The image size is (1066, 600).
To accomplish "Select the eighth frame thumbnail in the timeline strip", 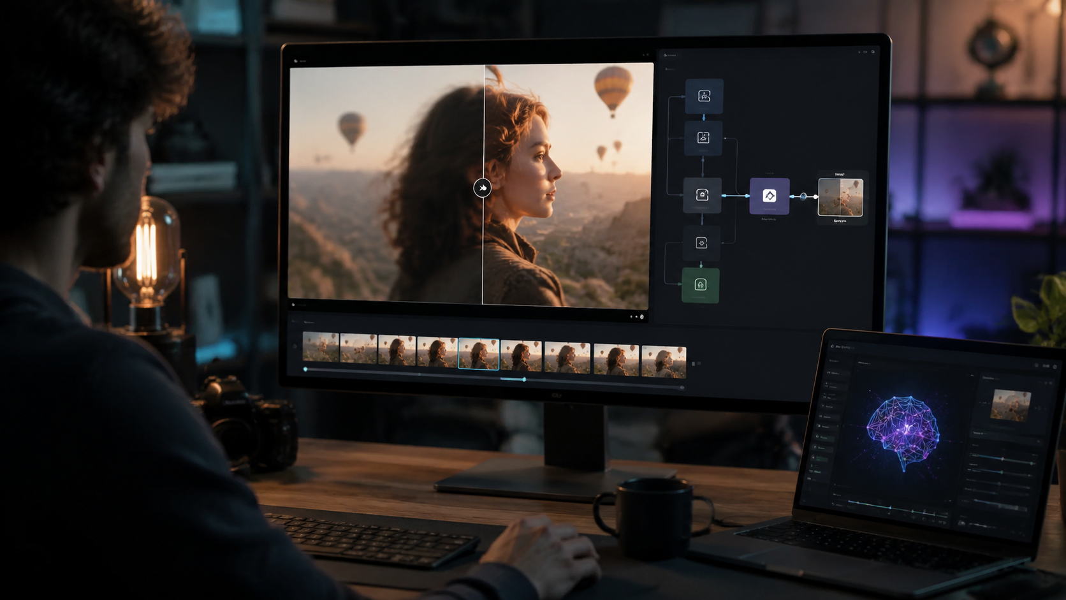I will click(616, 360).
